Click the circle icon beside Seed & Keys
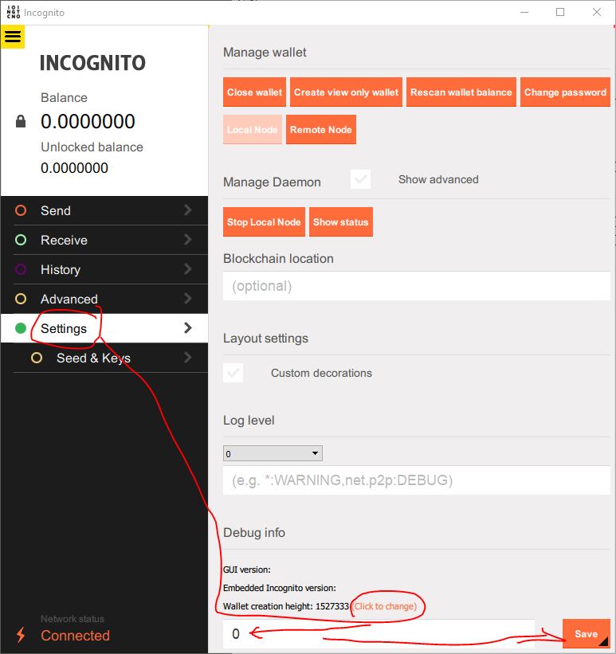The height and width of the screenshot is (654, 616). 37,358
